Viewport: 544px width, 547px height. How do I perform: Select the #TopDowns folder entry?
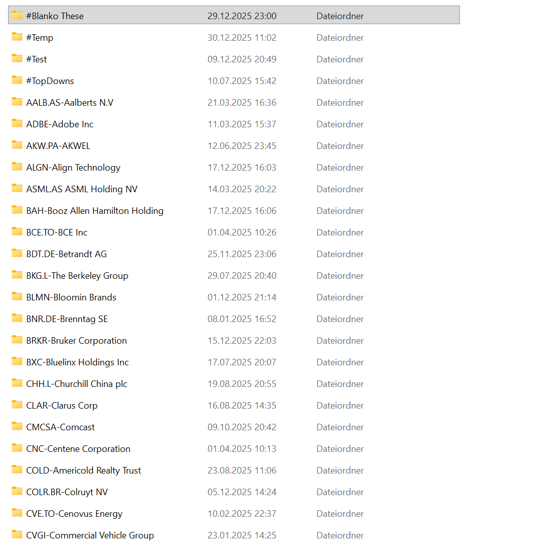pyautogui.click(x=50, y=81)
